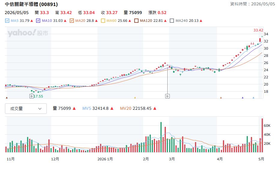This screenshot has width=280, height=172.
Task: Click the 量 75099 label above volume chart
Action: pos(62,108)
